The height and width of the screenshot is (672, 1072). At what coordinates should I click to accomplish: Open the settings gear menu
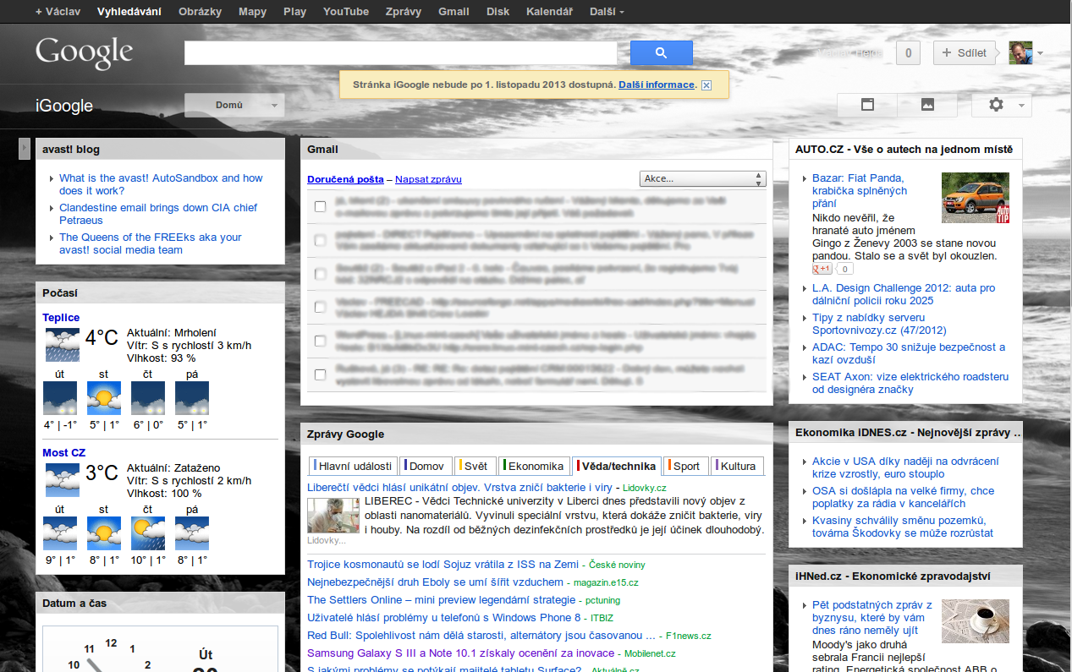click(x=996, y=105)
